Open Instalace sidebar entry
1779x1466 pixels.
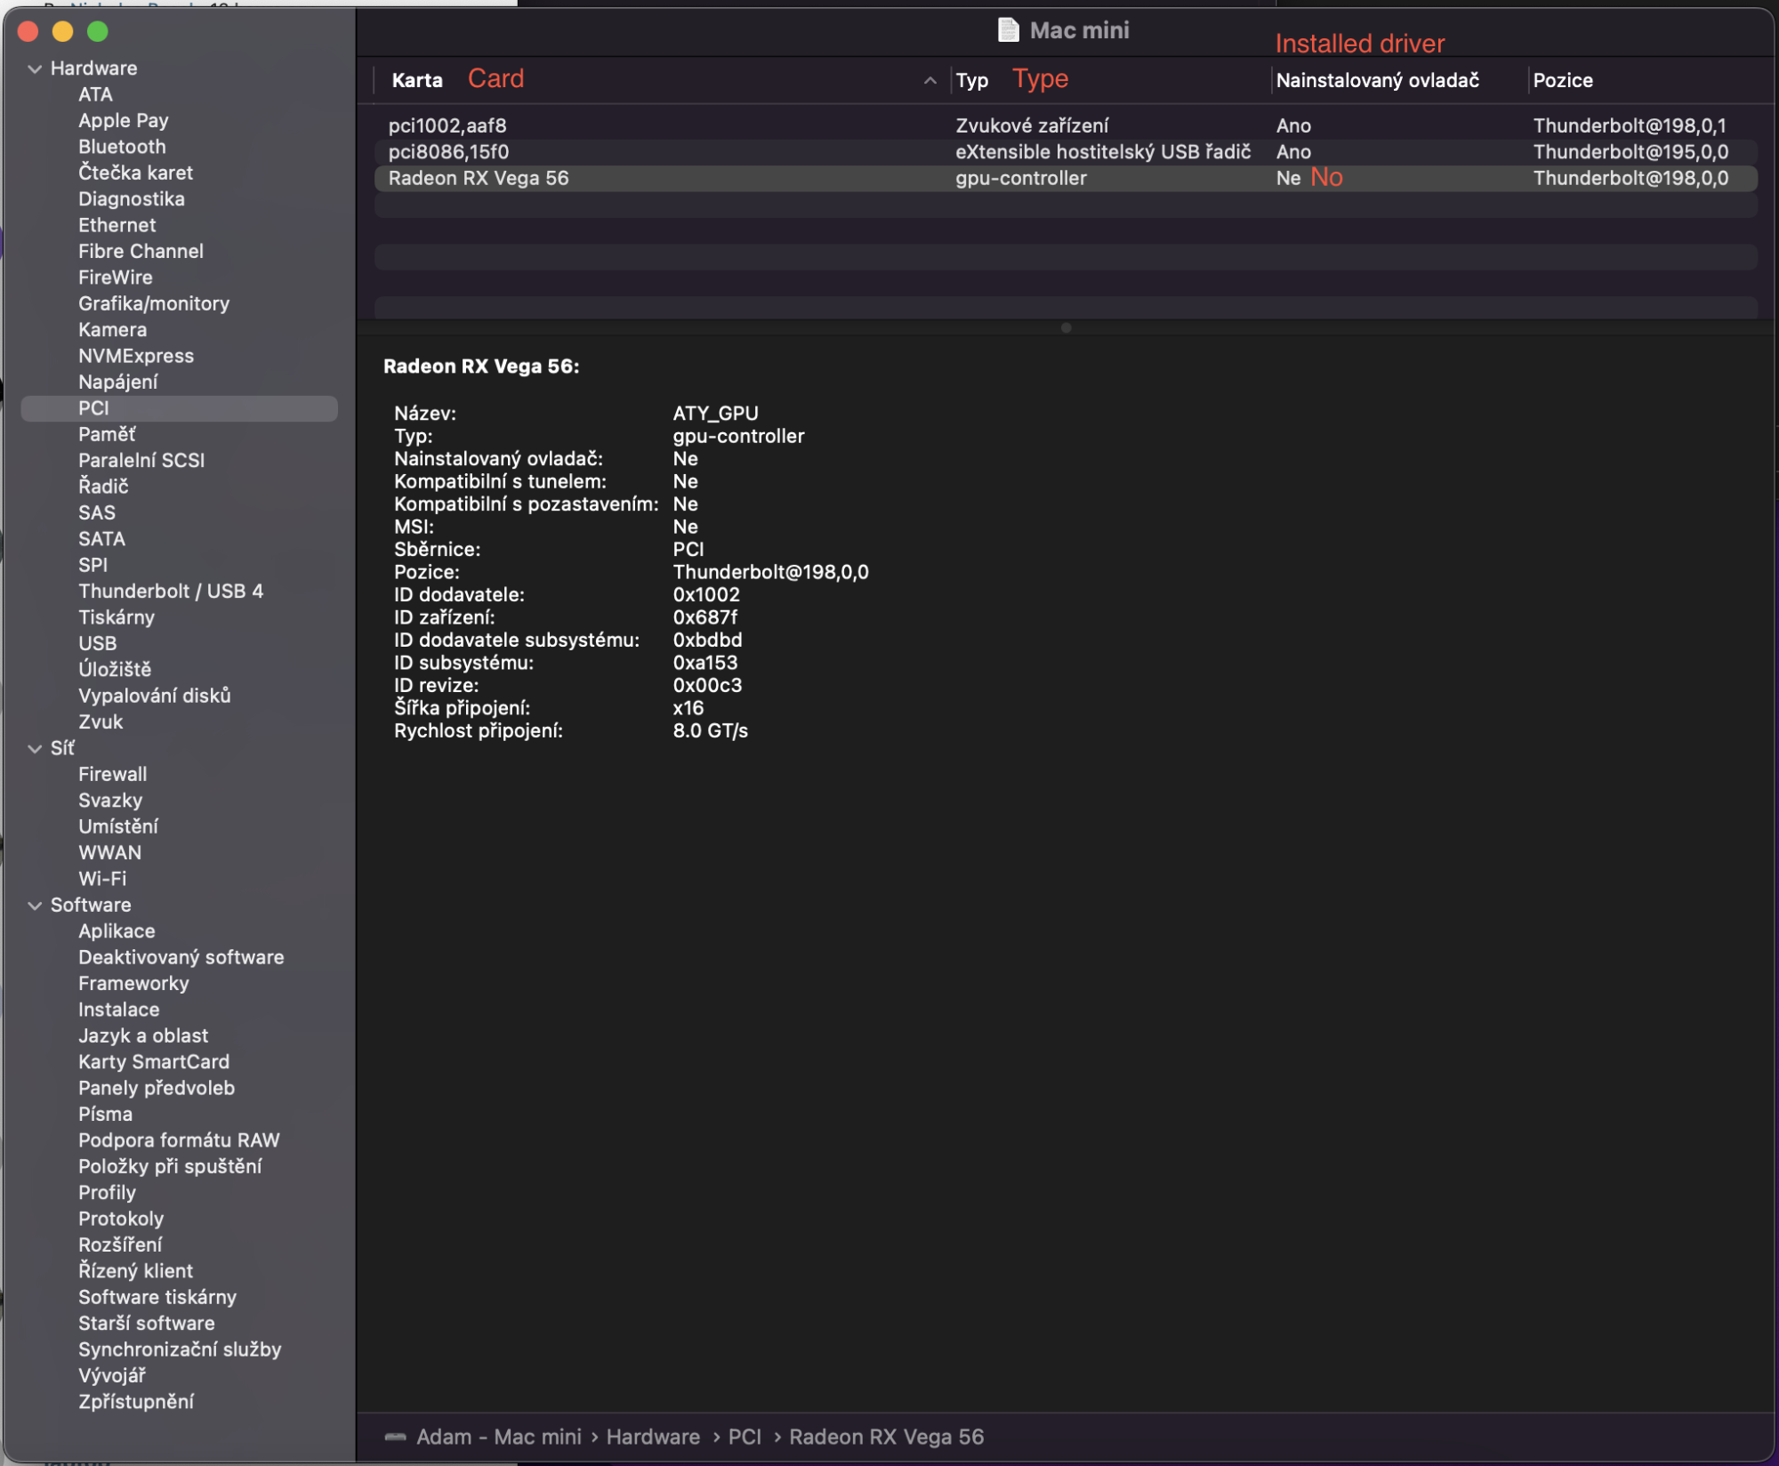(119, 1010)
